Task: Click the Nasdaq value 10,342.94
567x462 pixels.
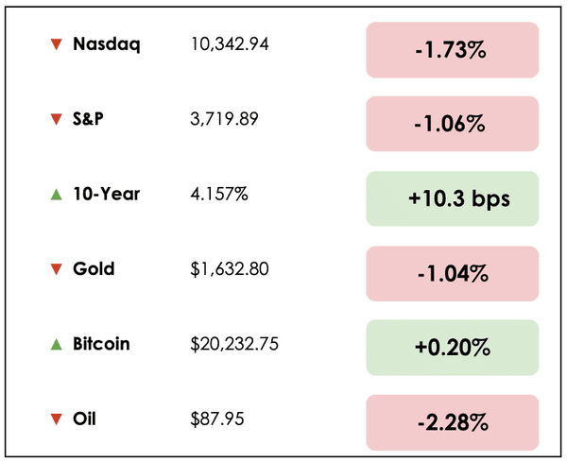Action: pos(230,44)
